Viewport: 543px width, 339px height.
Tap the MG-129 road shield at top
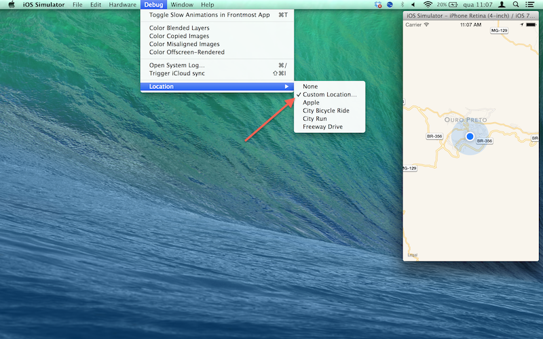tap(499, 31)
